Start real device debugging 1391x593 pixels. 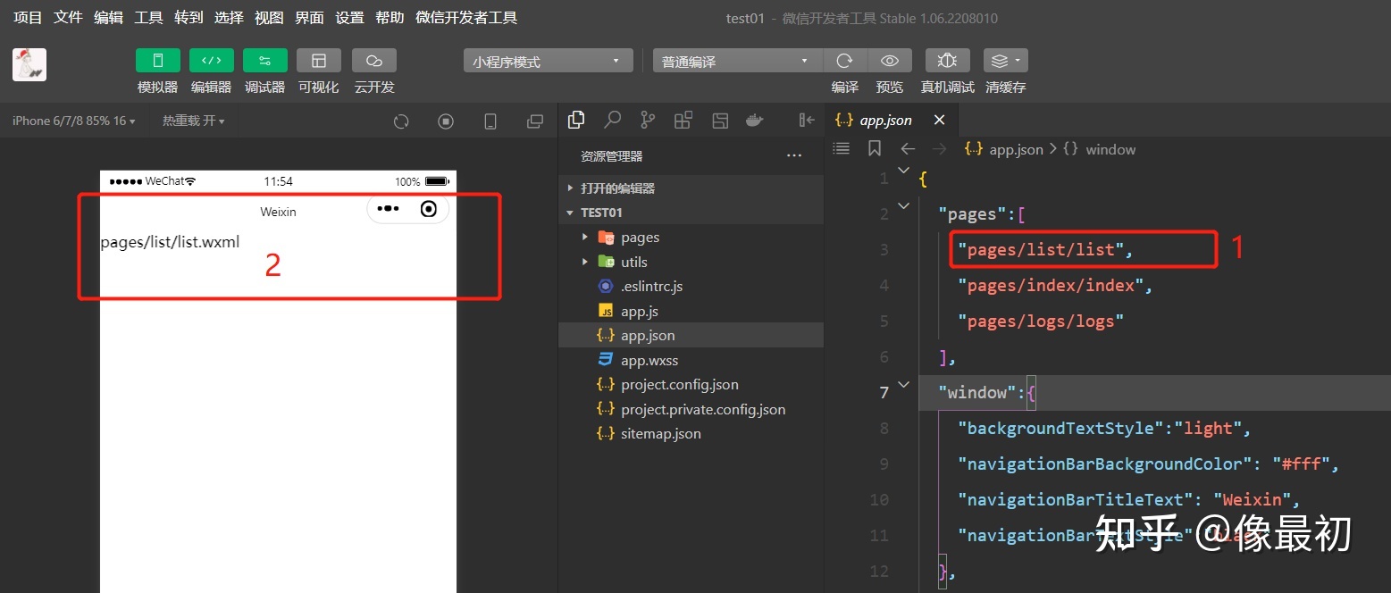tap(948, 61)
